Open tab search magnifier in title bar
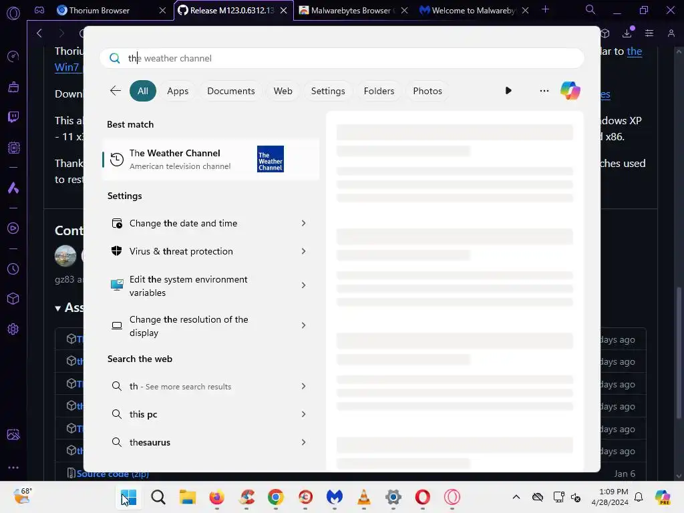Image resolution: width=684 pixels, height=513 pixels. point(590,9)
